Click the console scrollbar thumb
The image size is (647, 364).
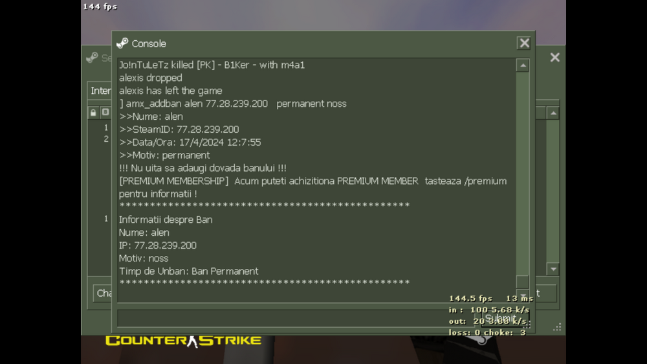(523, 282)
